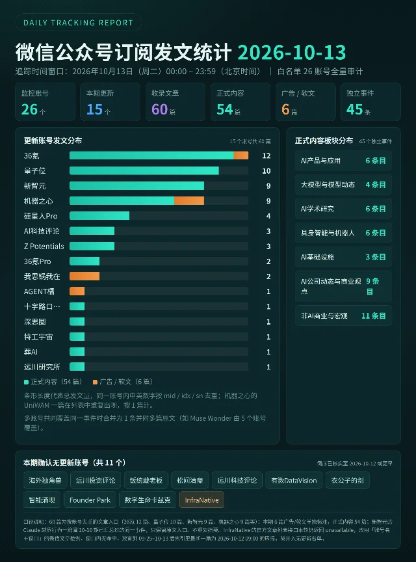
Task: Select the 远川投资评论 account tag
Action: click(96, 480)
